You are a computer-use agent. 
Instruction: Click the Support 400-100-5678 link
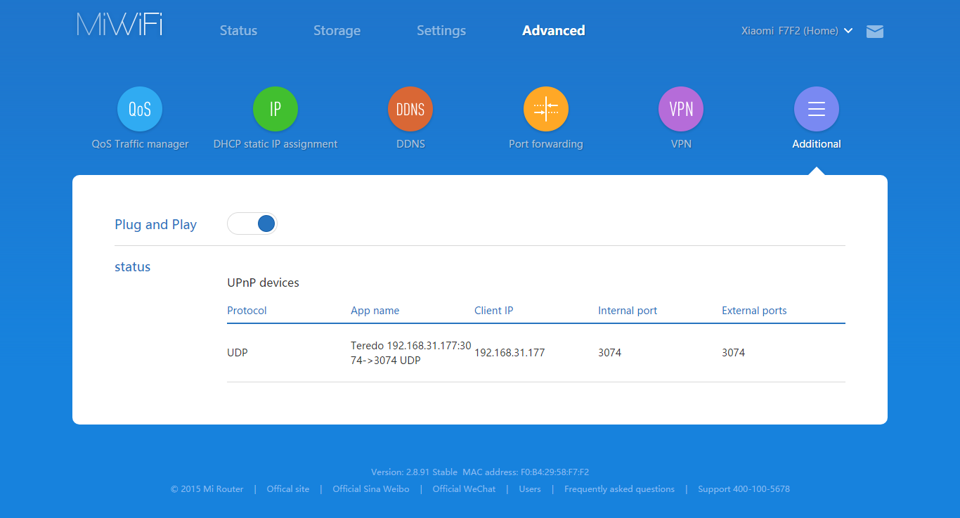(x=744, y=489)
